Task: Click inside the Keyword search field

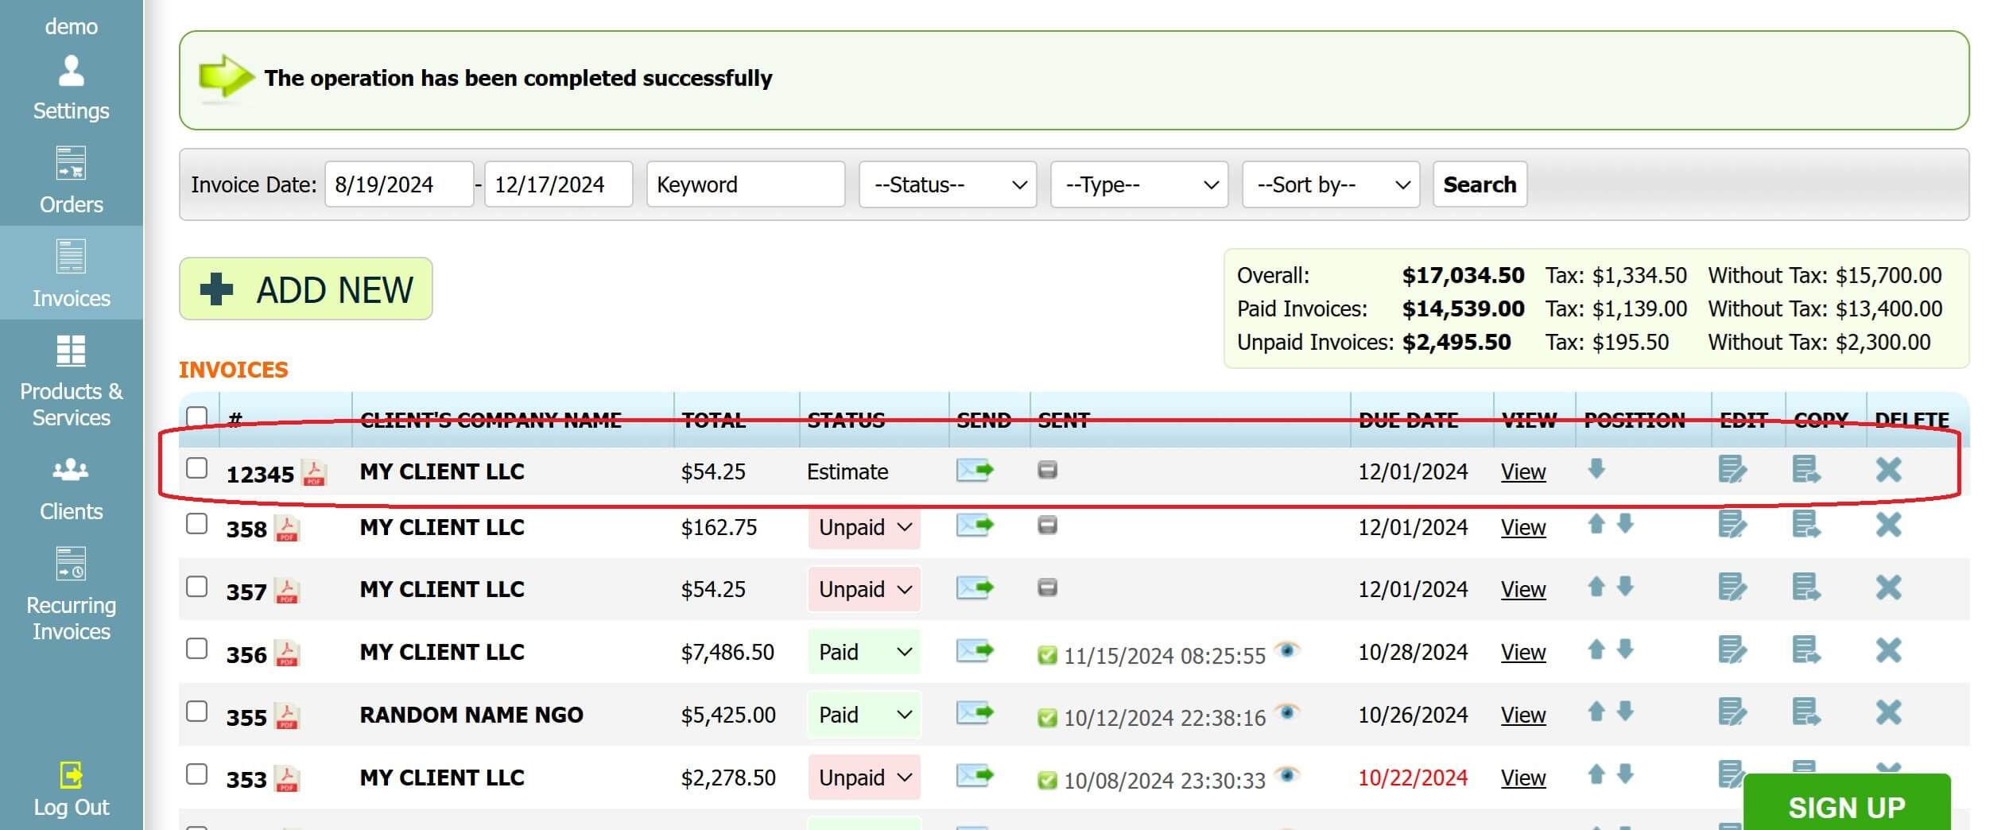Action: tap(745, 184)
